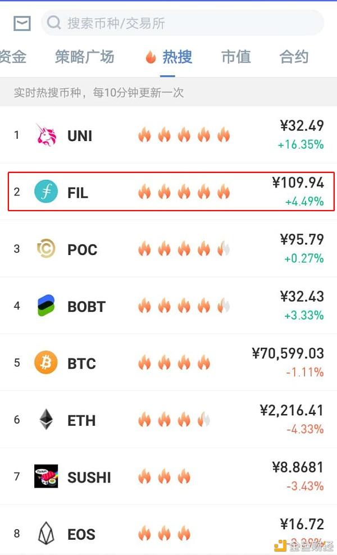The width and height of the screenshot is (337, 555).
Task: Open BTC price ¥70,599.03
Action: pos(288,353)
